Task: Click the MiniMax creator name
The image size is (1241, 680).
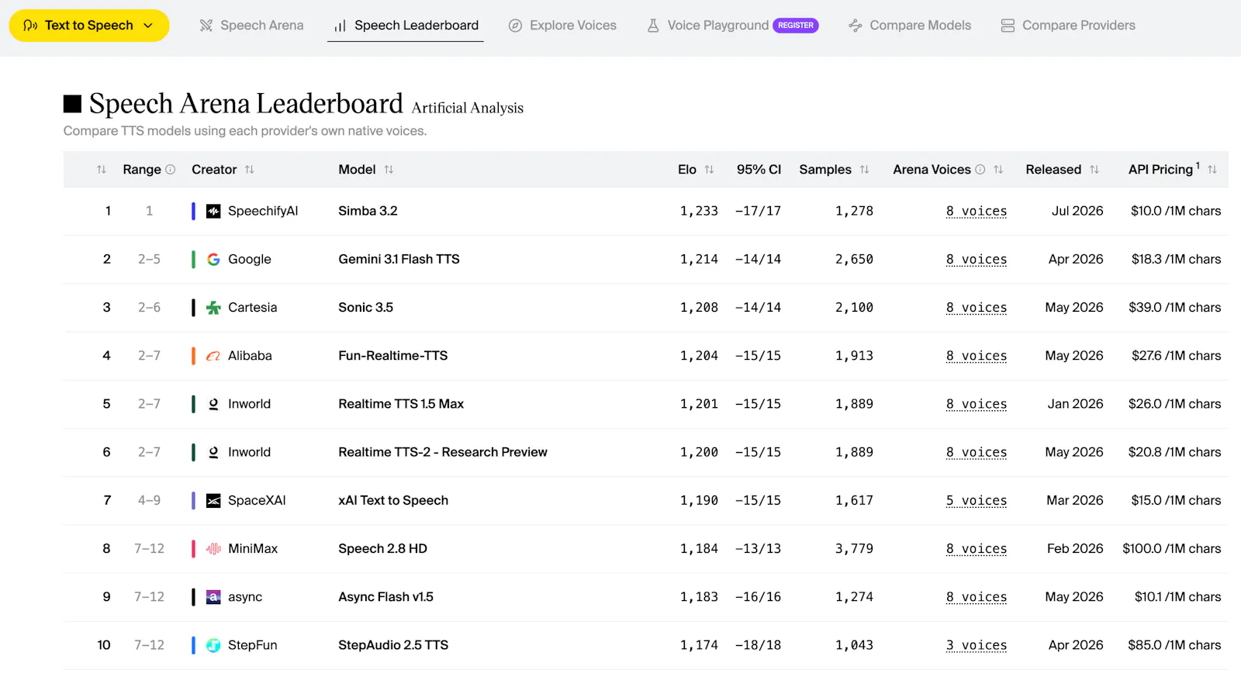Action: 253,548
